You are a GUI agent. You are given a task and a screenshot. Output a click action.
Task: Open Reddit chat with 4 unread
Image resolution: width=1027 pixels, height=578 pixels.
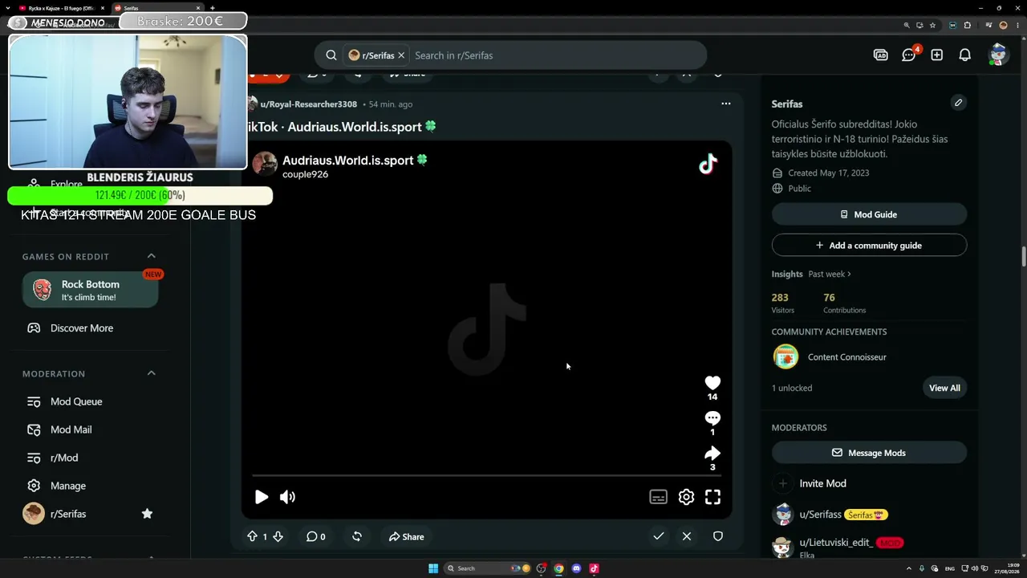point(909,55)
